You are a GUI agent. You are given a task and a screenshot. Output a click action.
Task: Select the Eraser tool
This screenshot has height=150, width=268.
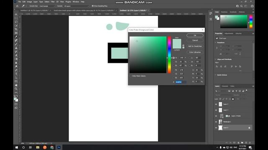pyautogui.click(x=16, y=55)
